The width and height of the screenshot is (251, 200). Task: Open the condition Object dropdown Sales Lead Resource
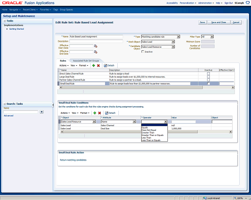[94, 122]
